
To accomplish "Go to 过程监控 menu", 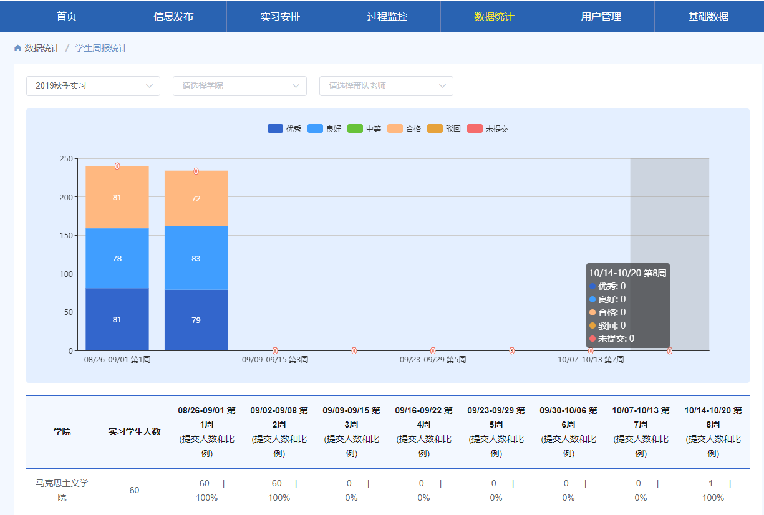I will click(387, 17).
